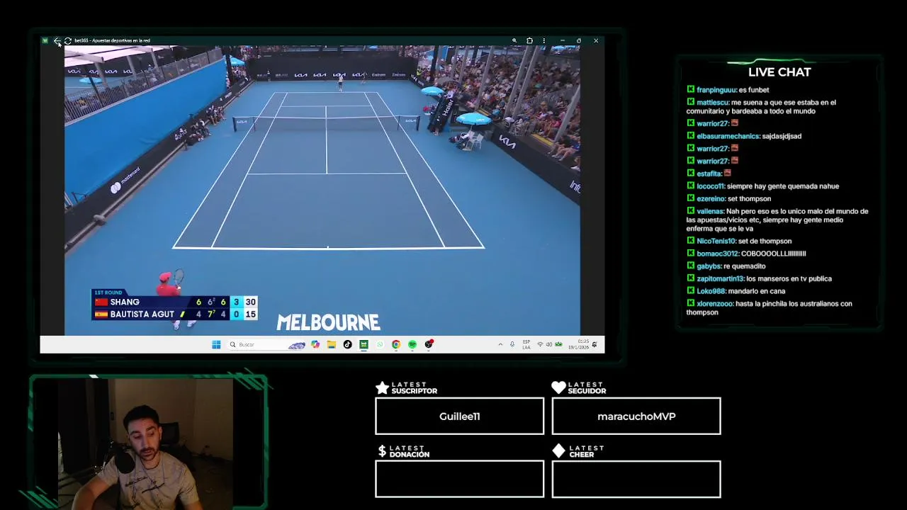Click the LIVE CHAT heading
The image size is (907, 510).
coord(779,72)
